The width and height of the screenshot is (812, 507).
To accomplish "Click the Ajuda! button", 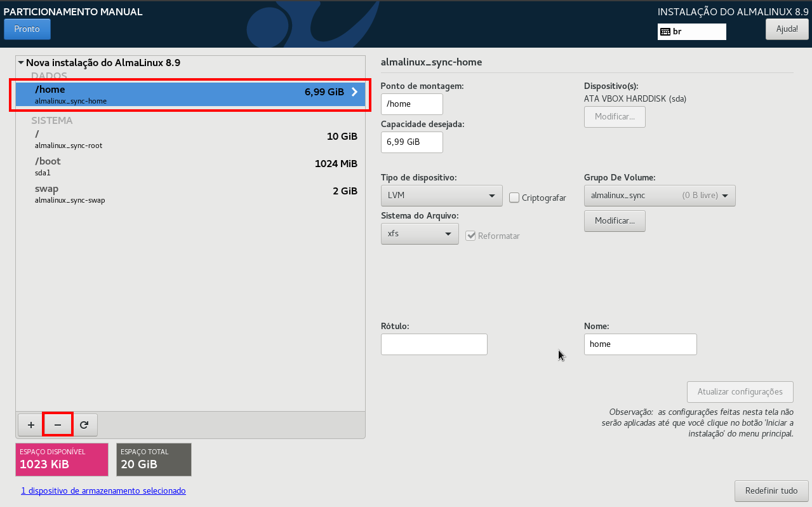I will point(787,29).
